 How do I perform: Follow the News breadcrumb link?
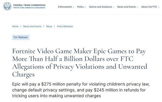coord(49,26)
